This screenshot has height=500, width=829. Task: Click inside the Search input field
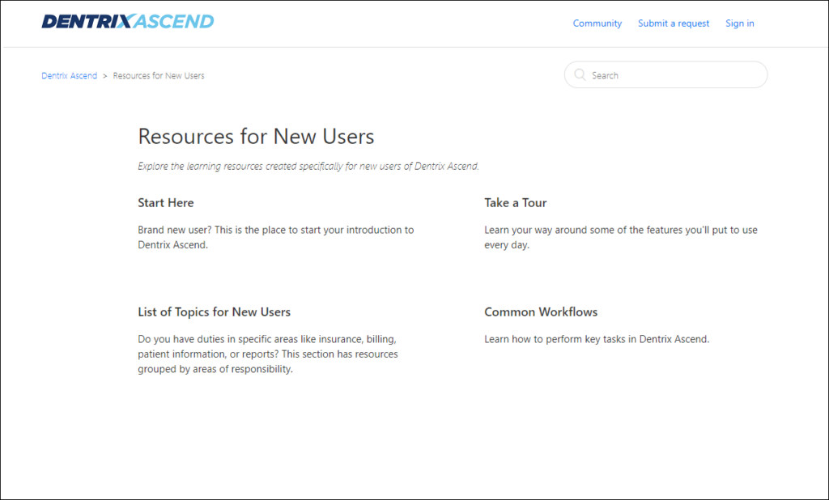[665, 75]
